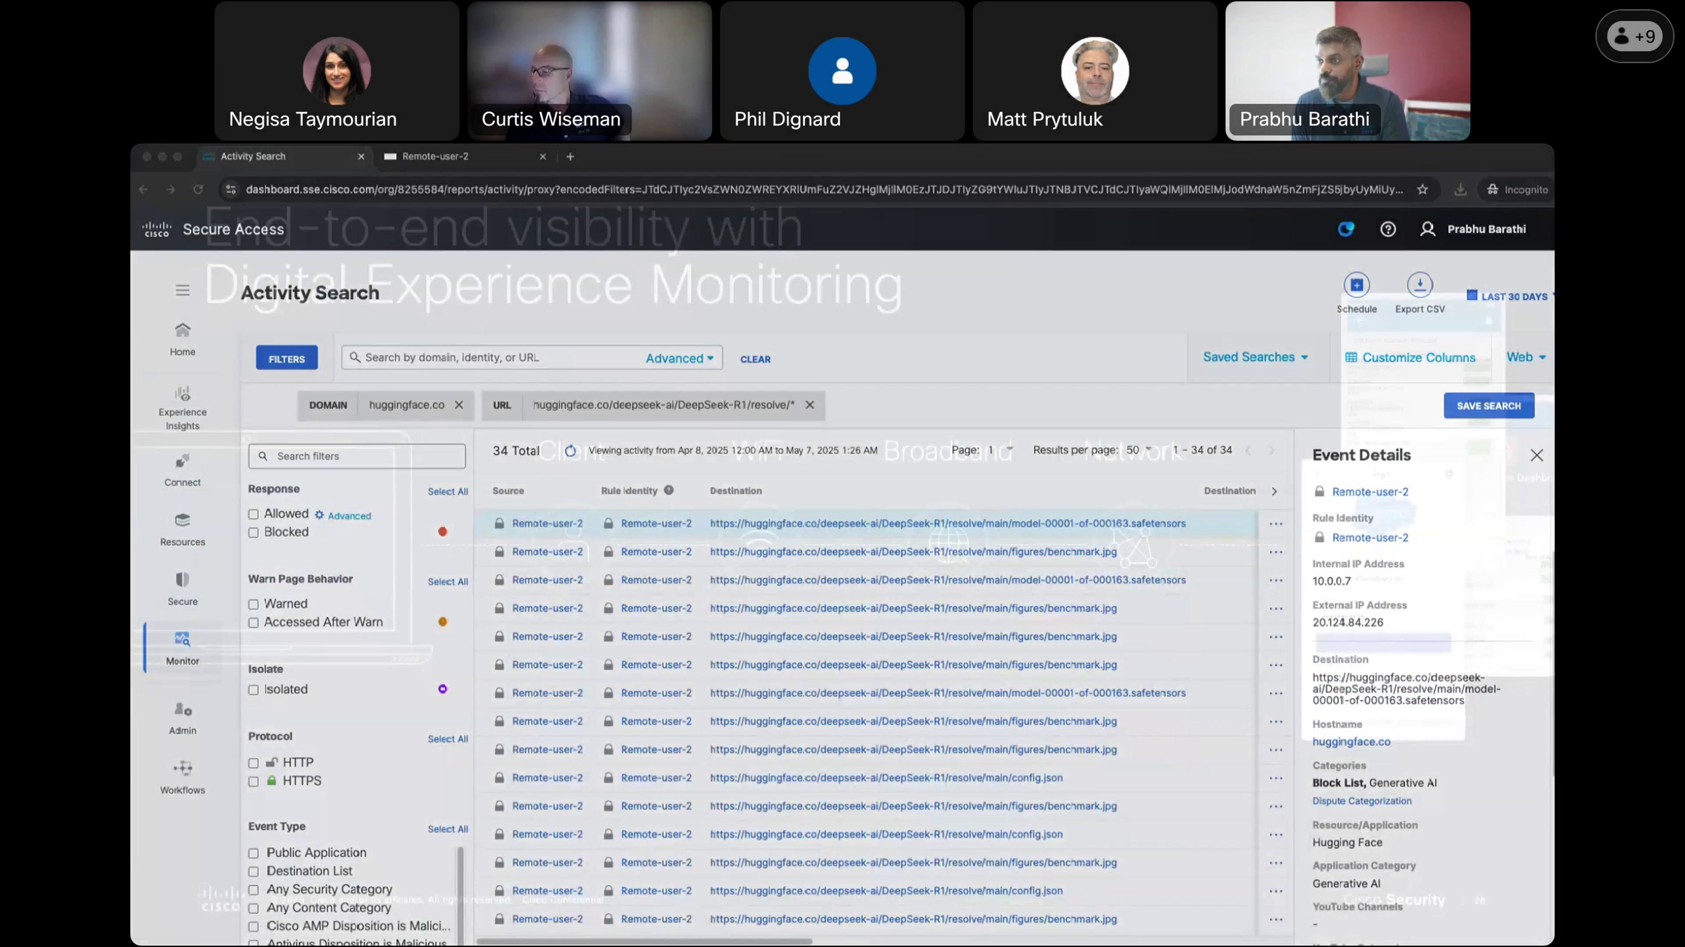Open the Workflows sidebar section
Image resolution: width=1685 pixels, height=947 pixels.
pos(183,778)
